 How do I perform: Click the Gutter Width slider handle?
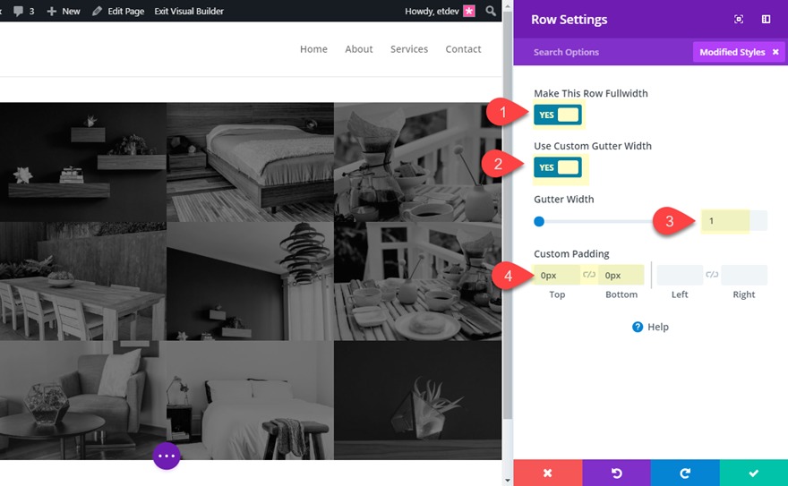pyautogui.click(x=539, y=221)
